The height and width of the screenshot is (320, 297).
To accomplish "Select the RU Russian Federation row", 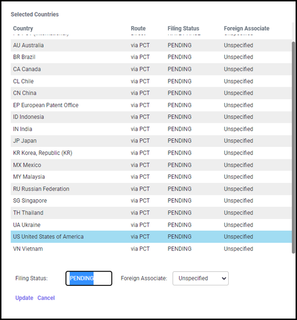I will coord(41,189).
